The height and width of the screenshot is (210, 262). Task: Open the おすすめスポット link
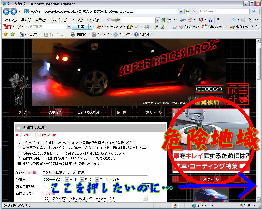click(x=89, y=112)
